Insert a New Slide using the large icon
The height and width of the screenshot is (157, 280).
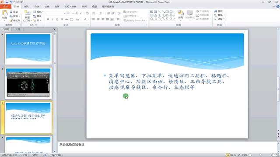tap(27, 13)
